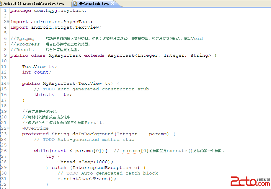The width and height of the screenshot is (271, 189).
Task: Click the word 'Void' ending line 6
Action: tap(197, 39)
